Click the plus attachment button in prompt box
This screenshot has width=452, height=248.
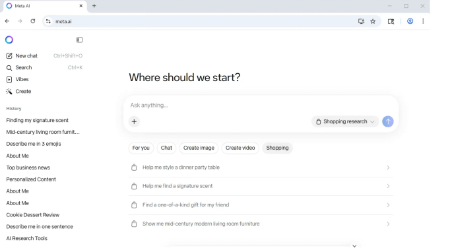(134, 121)
